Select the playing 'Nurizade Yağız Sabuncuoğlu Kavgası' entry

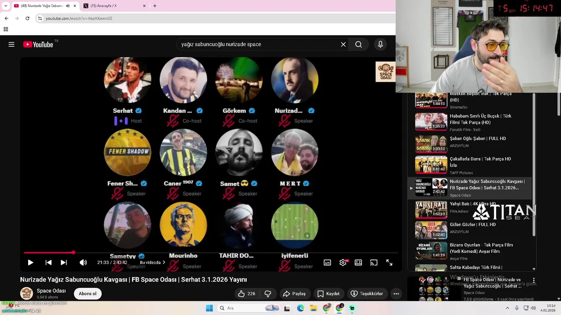pos(470,188)
